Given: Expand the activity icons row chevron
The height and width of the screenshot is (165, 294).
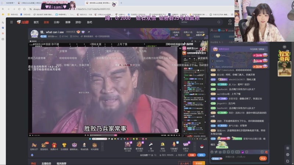Looking at the screenshot, I should coord(102,146).
